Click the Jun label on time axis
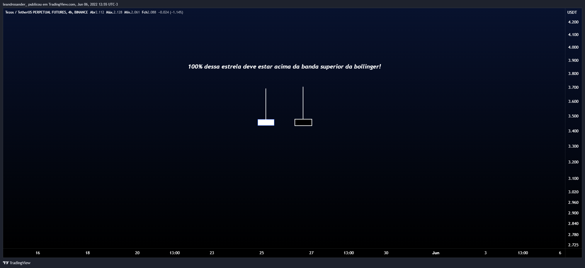Screen dimensions: 585x268 pos(436,253)
